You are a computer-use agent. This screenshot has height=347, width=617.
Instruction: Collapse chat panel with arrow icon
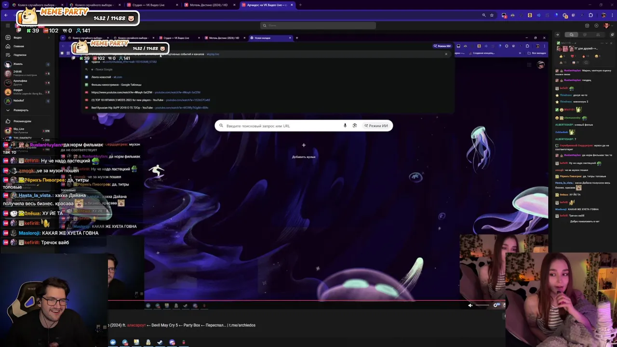(x=557, y=35)
